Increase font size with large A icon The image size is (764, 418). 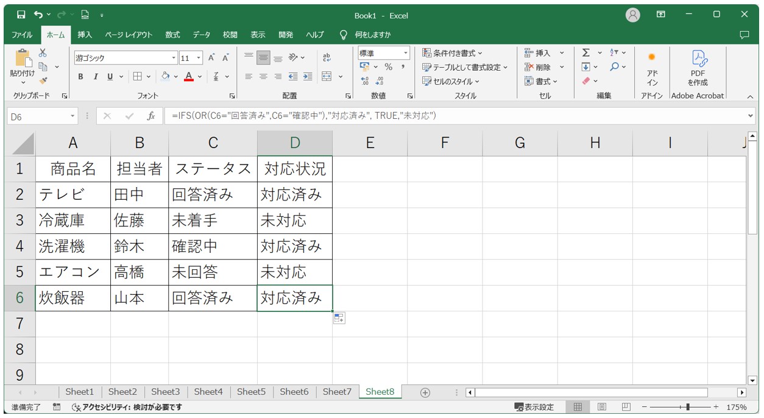point(211,58)
